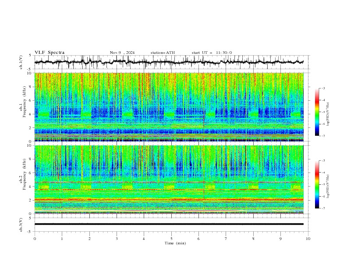Click the time-axis tick label "3"
Screen dimensions: 347x268
(117, 239)
